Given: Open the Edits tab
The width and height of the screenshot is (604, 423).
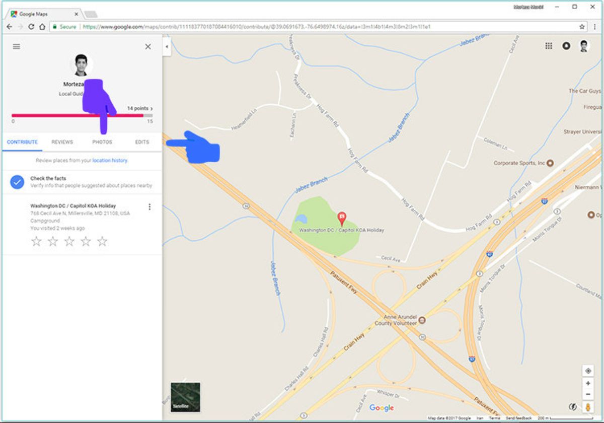Looking at the screenshot, I should pyautogui.click(x=142, y=142).
